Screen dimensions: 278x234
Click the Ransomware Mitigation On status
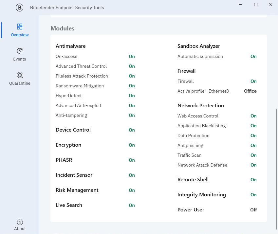[132, 86]
